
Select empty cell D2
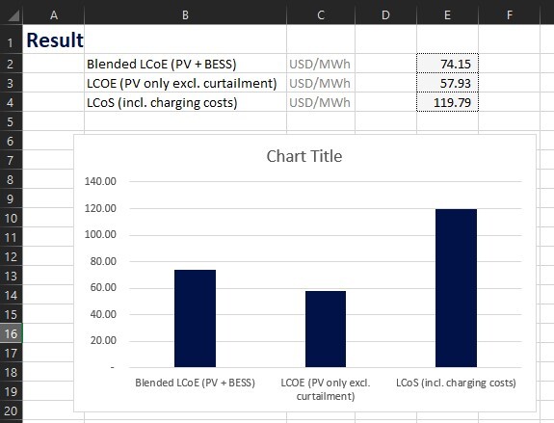(x=385, y=64)
